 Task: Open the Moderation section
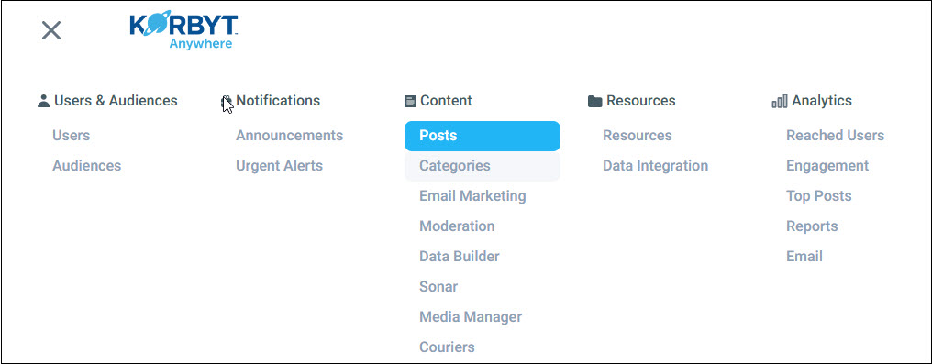tap(457, 226)
